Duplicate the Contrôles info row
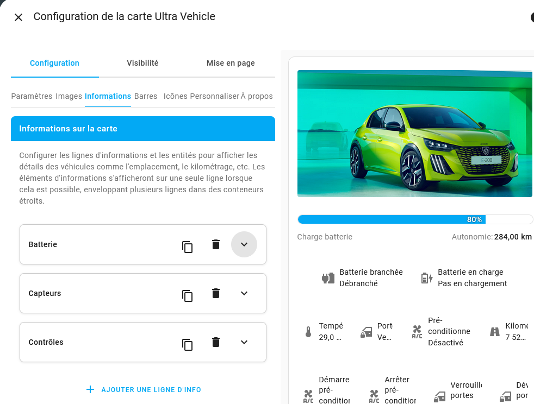The height and width of the screenshot is (404, 534). [x=187, y=345]
